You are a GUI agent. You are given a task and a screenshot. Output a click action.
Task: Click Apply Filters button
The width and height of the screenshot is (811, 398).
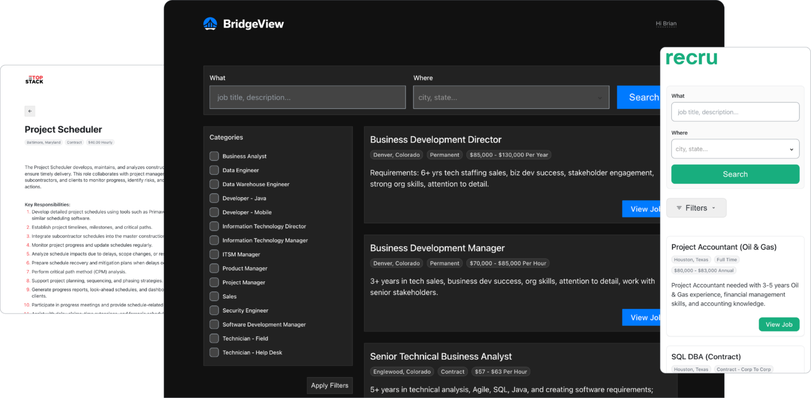click(329, 386)
